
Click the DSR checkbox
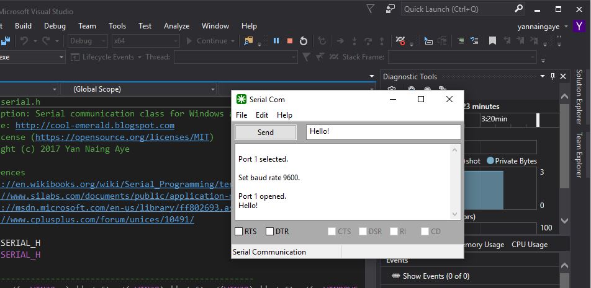point(363,232)
